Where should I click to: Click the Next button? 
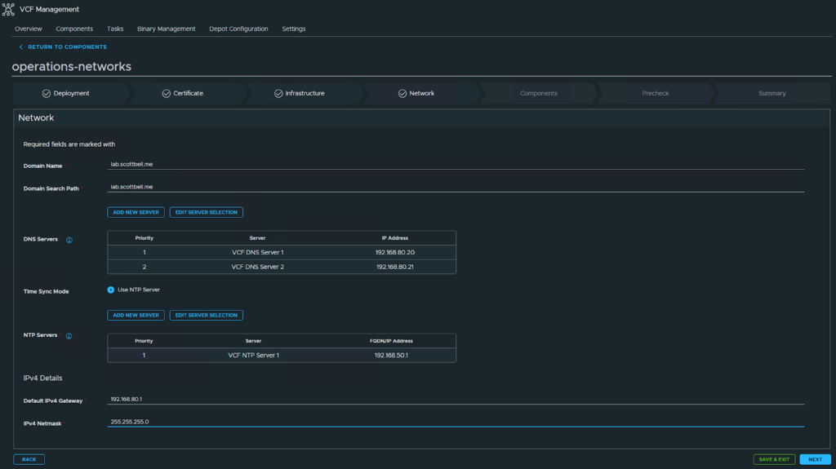816,459
